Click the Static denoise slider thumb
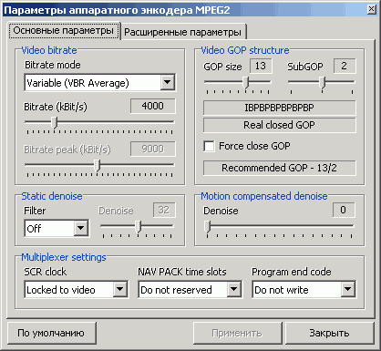Screen dimensions: 381x351 pos(138,227)
